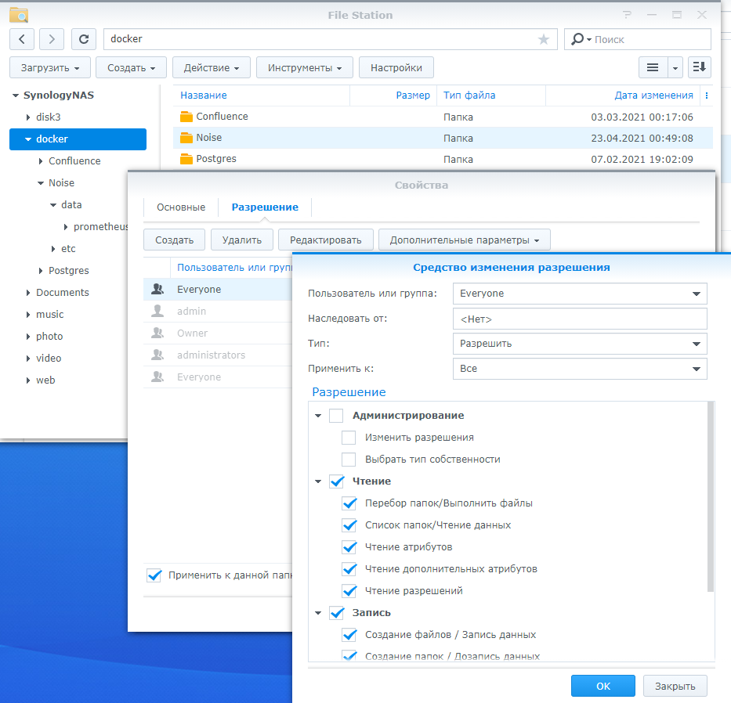Select the Everyone user icon in permissions list
731x703 pixels.
(158, 290)
